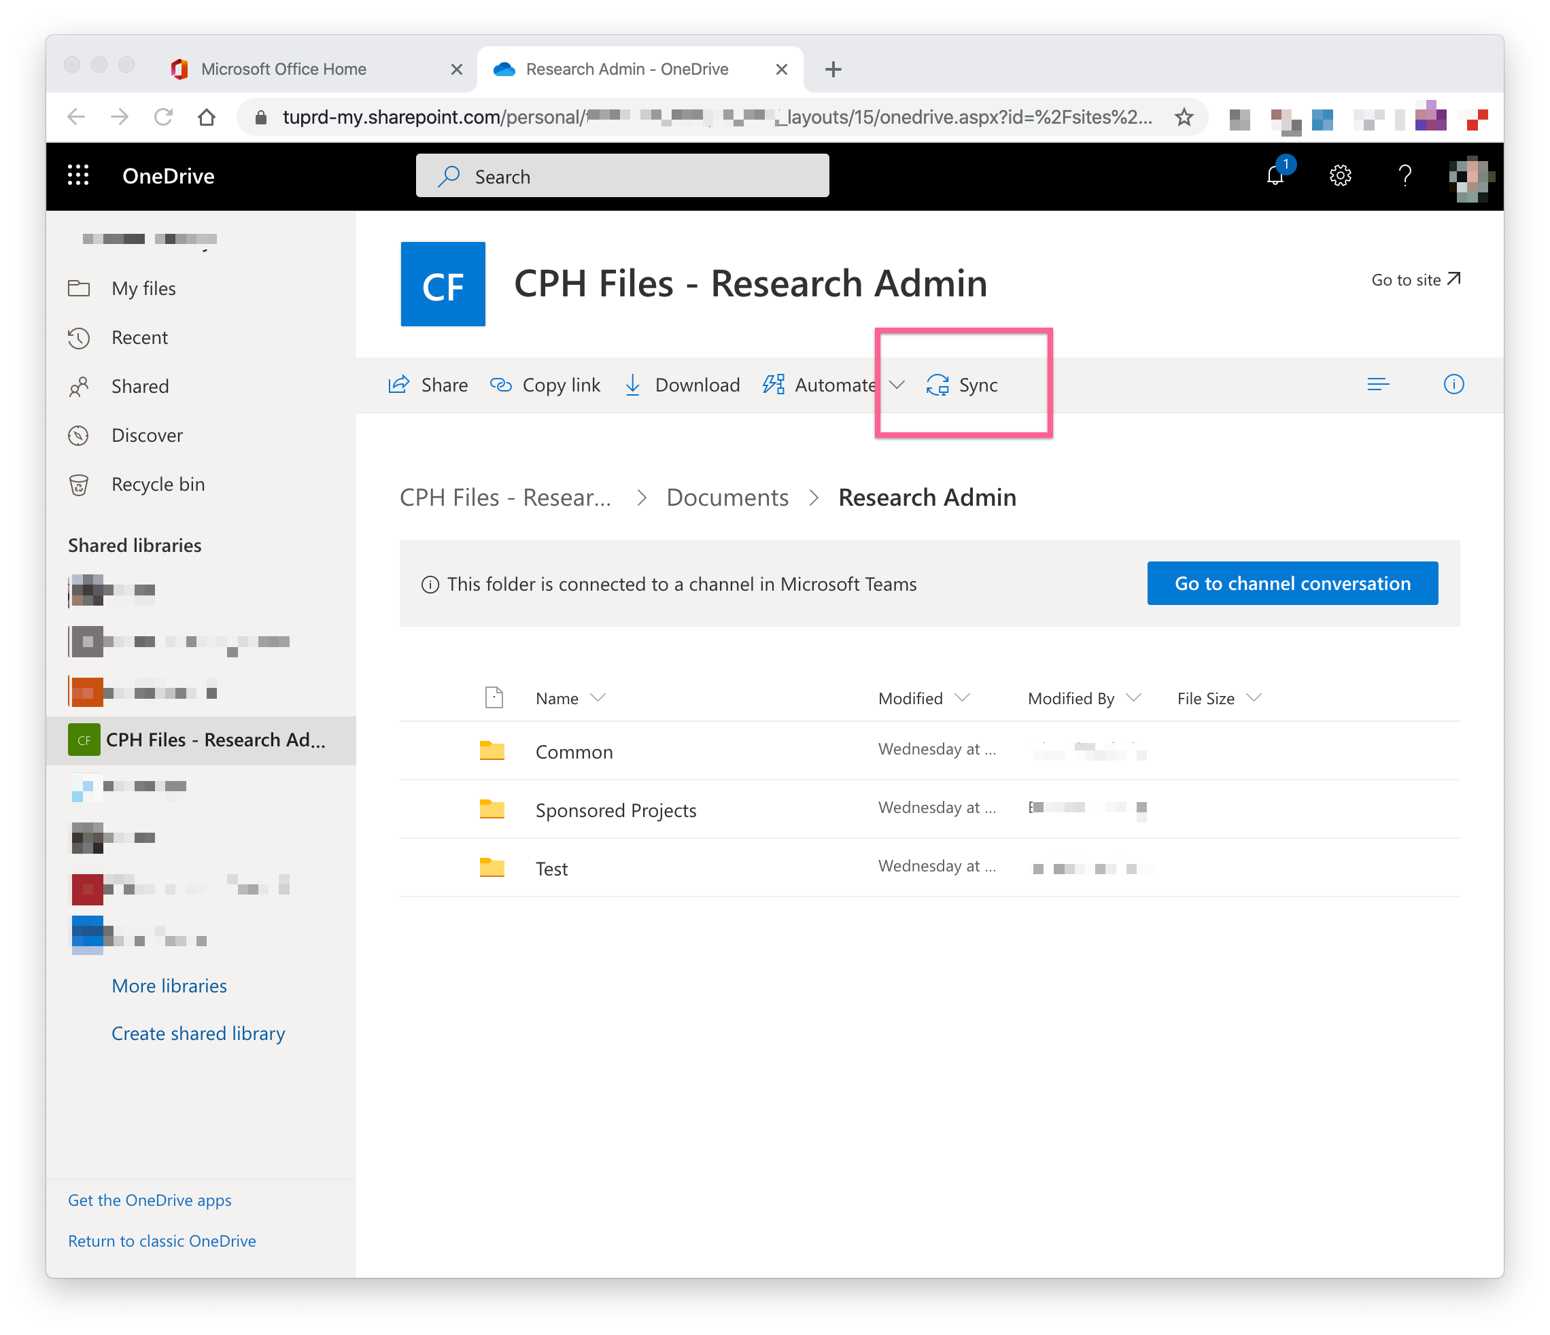Click the Test folder icon
The height and width of the screenshot is (1335, 1550).
(492, 867)
